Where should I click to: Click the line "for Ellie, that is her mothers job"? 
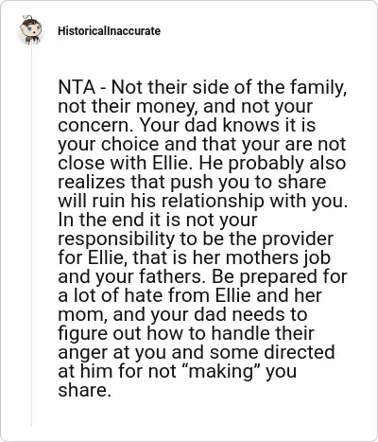195,257
